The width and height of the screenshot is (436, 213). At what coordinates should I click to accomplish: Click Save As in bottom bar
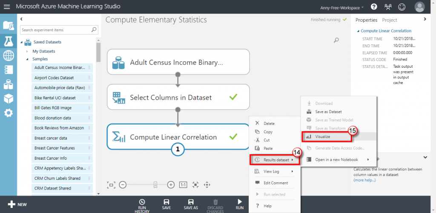click(191, 204)
